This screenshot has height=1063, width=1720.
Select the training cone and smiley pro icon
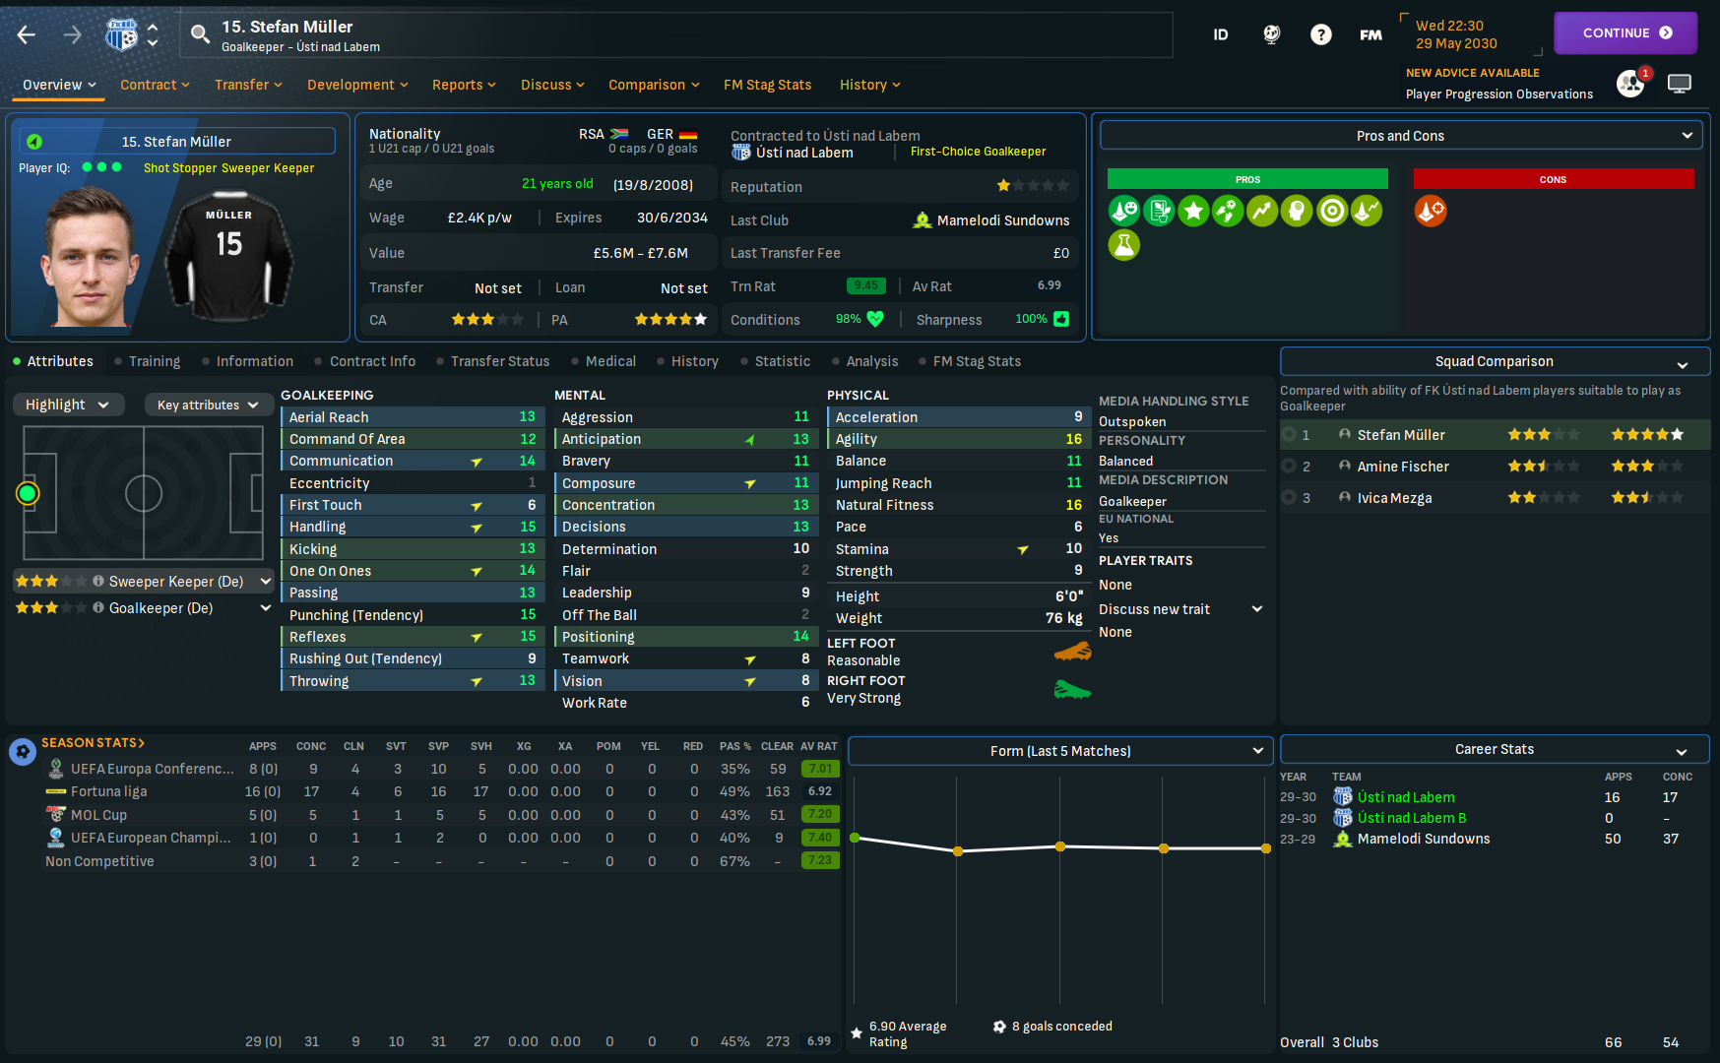tap(1124, 211)
